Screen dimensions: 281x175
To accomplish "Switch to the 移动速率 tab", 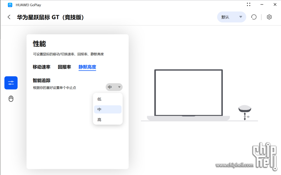I will (x=42, y=67).
